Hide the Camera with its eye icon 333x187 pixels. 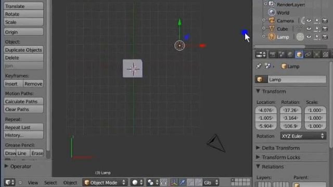coord(309,21)
